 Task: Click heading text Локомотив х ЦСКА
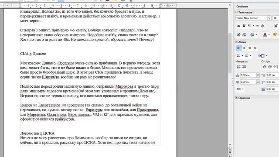(x=37, y=133)
